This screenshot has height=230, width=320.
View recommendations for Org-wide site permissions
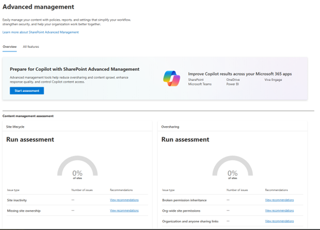tap(279, 210)
